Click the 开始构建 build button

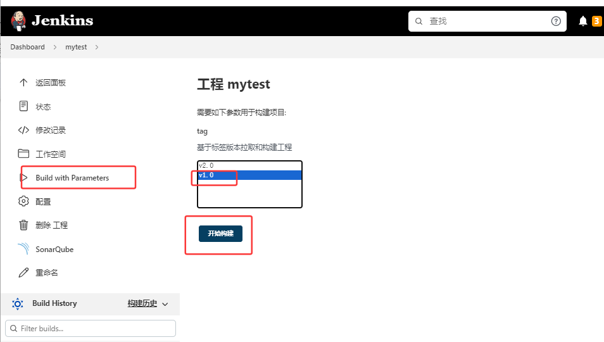220,234
